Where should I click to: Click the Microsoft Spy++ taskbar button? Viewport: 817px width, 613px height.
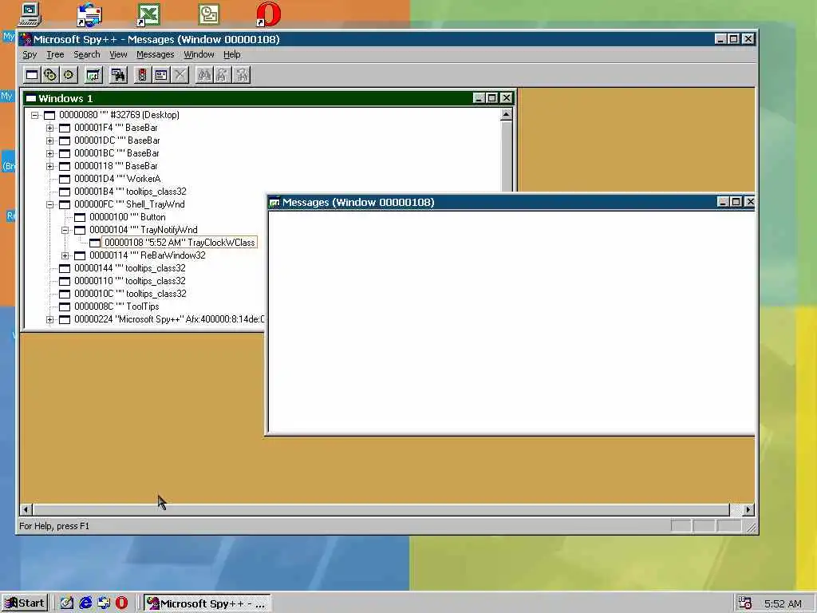pyautogui.click(x=207, y=603)
